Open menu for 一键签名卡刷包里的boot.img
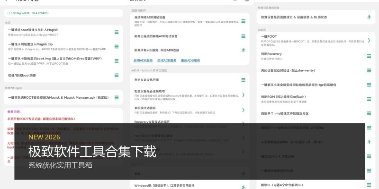 point(117,61)
